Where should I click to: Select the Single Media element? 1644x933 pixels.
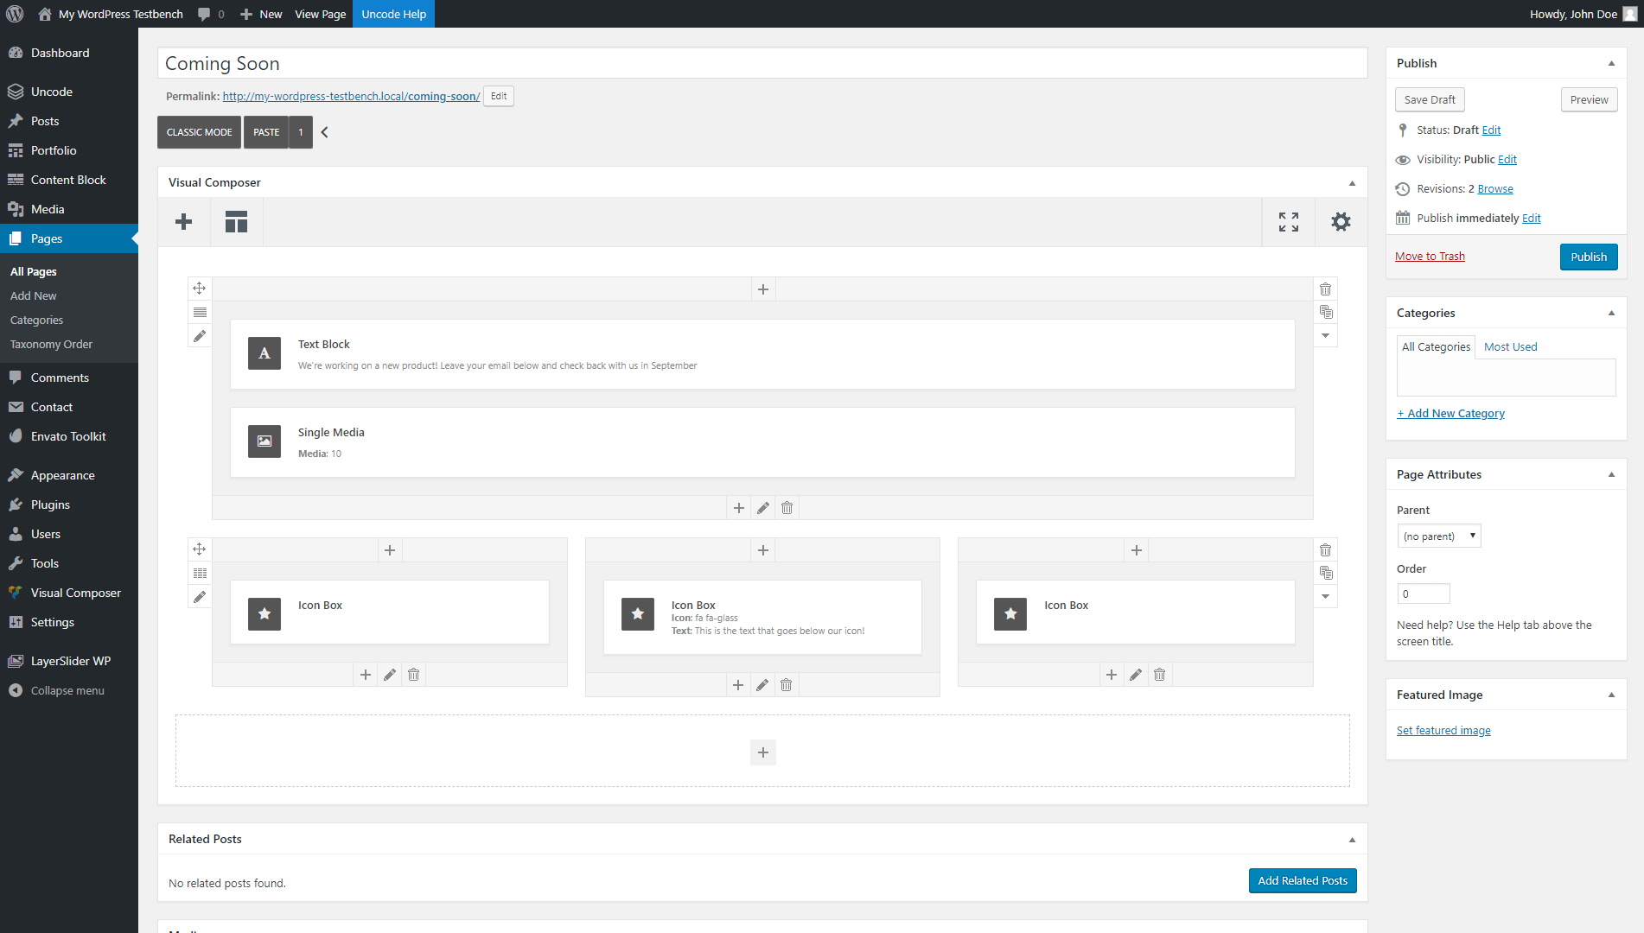pyautogui.click(x=762, y=442)
